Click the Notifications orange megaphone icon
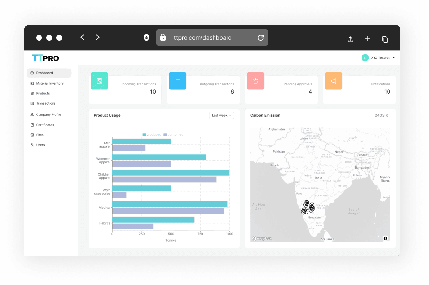Viewport: 429px width, 285px height. tap(334, 81)
